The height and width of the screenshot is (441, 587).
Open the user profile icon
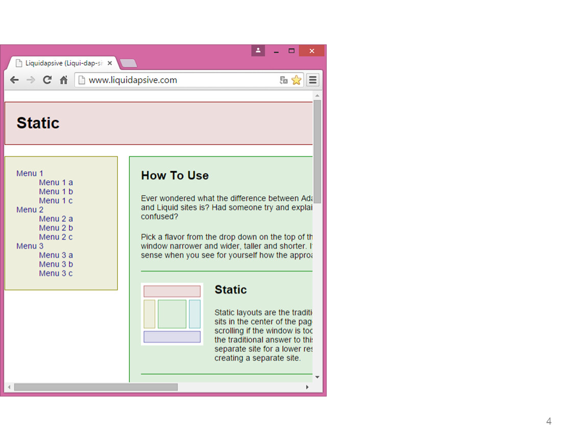point(258,51)
